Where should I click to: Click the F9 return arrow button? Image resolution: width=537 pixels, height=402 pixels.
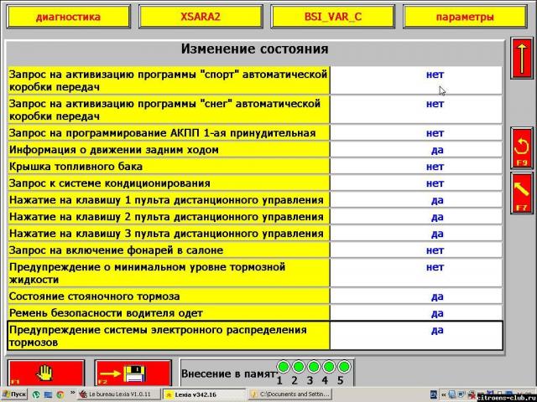click(x=522, y=148)
